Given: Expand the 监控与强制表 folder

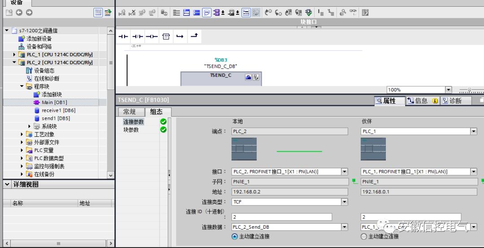Looking at the screenshot, I should [22, 166].
